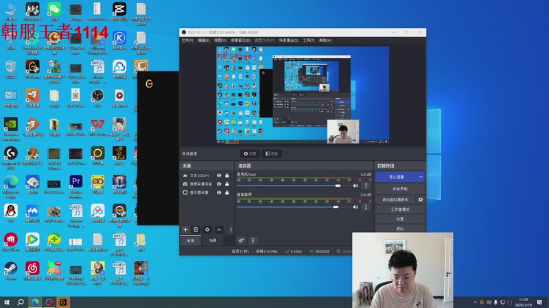The image size is (549, 308).
Task: Click 滤镜 button above sources
Action: 272,153
